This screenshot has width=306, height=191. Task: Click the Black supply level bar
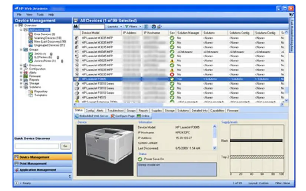(x=256, y=140)
